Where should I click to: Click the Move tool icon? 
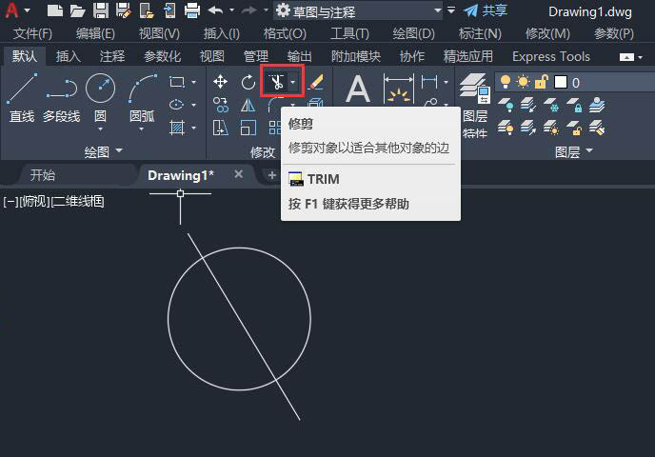pos(220,82)
